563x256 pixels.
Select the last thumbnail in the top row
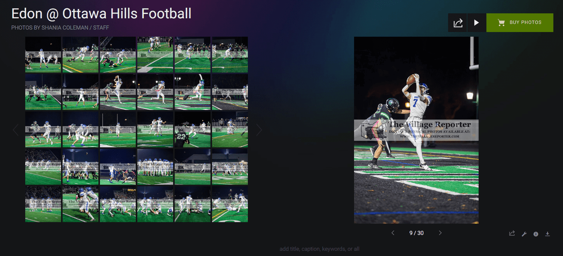(230, 55)
